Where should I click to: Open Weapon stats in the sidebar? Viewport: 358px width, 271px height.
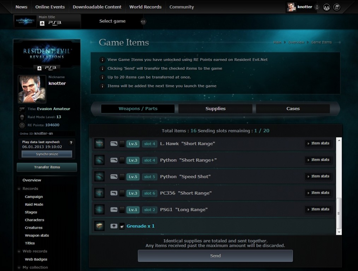pos(37,235)
